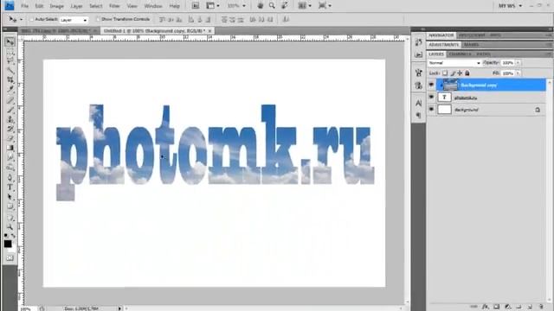
Task: Select the Pen tool
Action: [x=10, y=178]
